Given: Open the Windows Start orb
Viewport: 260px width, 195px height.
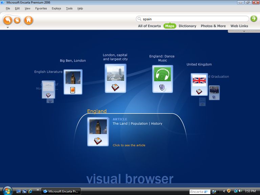Looking at the screenshot, I should click(x=7, y=191).
